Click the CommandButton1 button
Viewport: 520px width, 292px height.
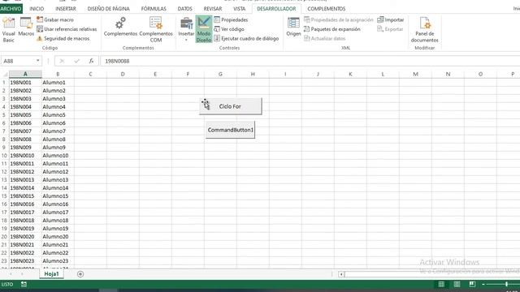tap(231, 130)
